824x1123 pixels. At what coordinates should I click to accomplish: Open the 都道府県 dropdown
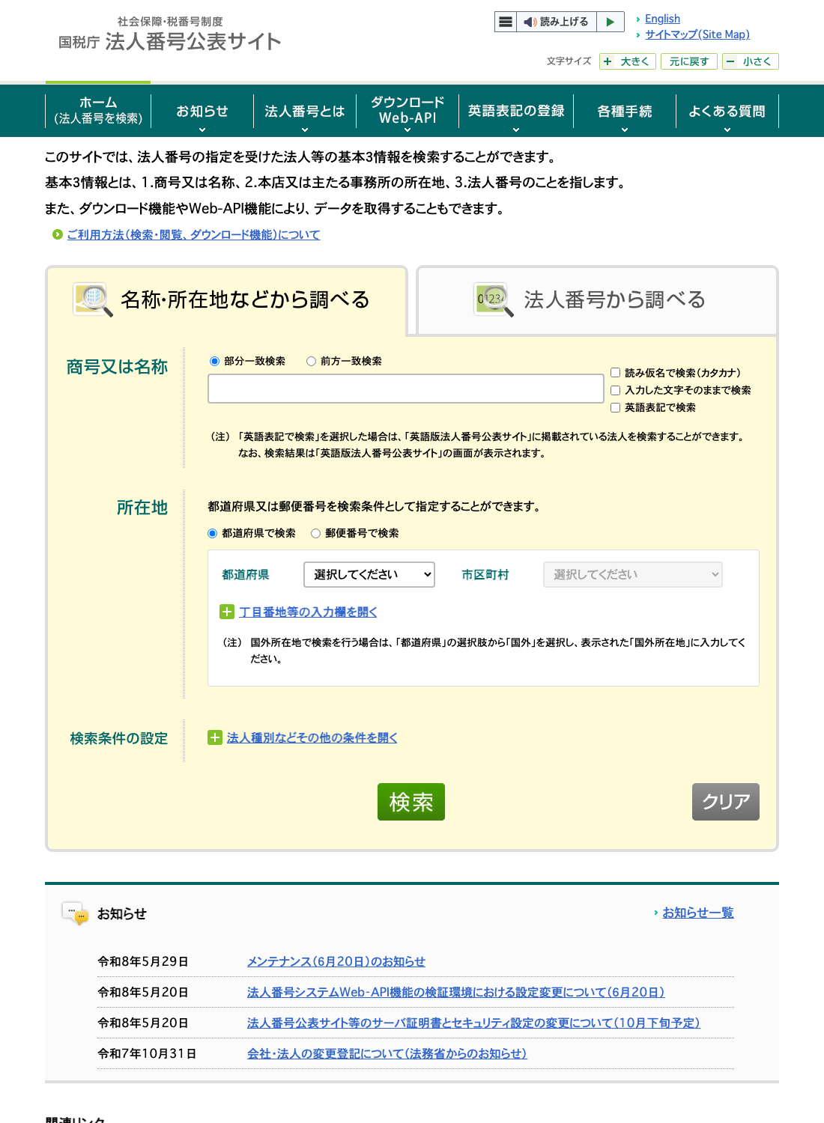click(369, 574)
